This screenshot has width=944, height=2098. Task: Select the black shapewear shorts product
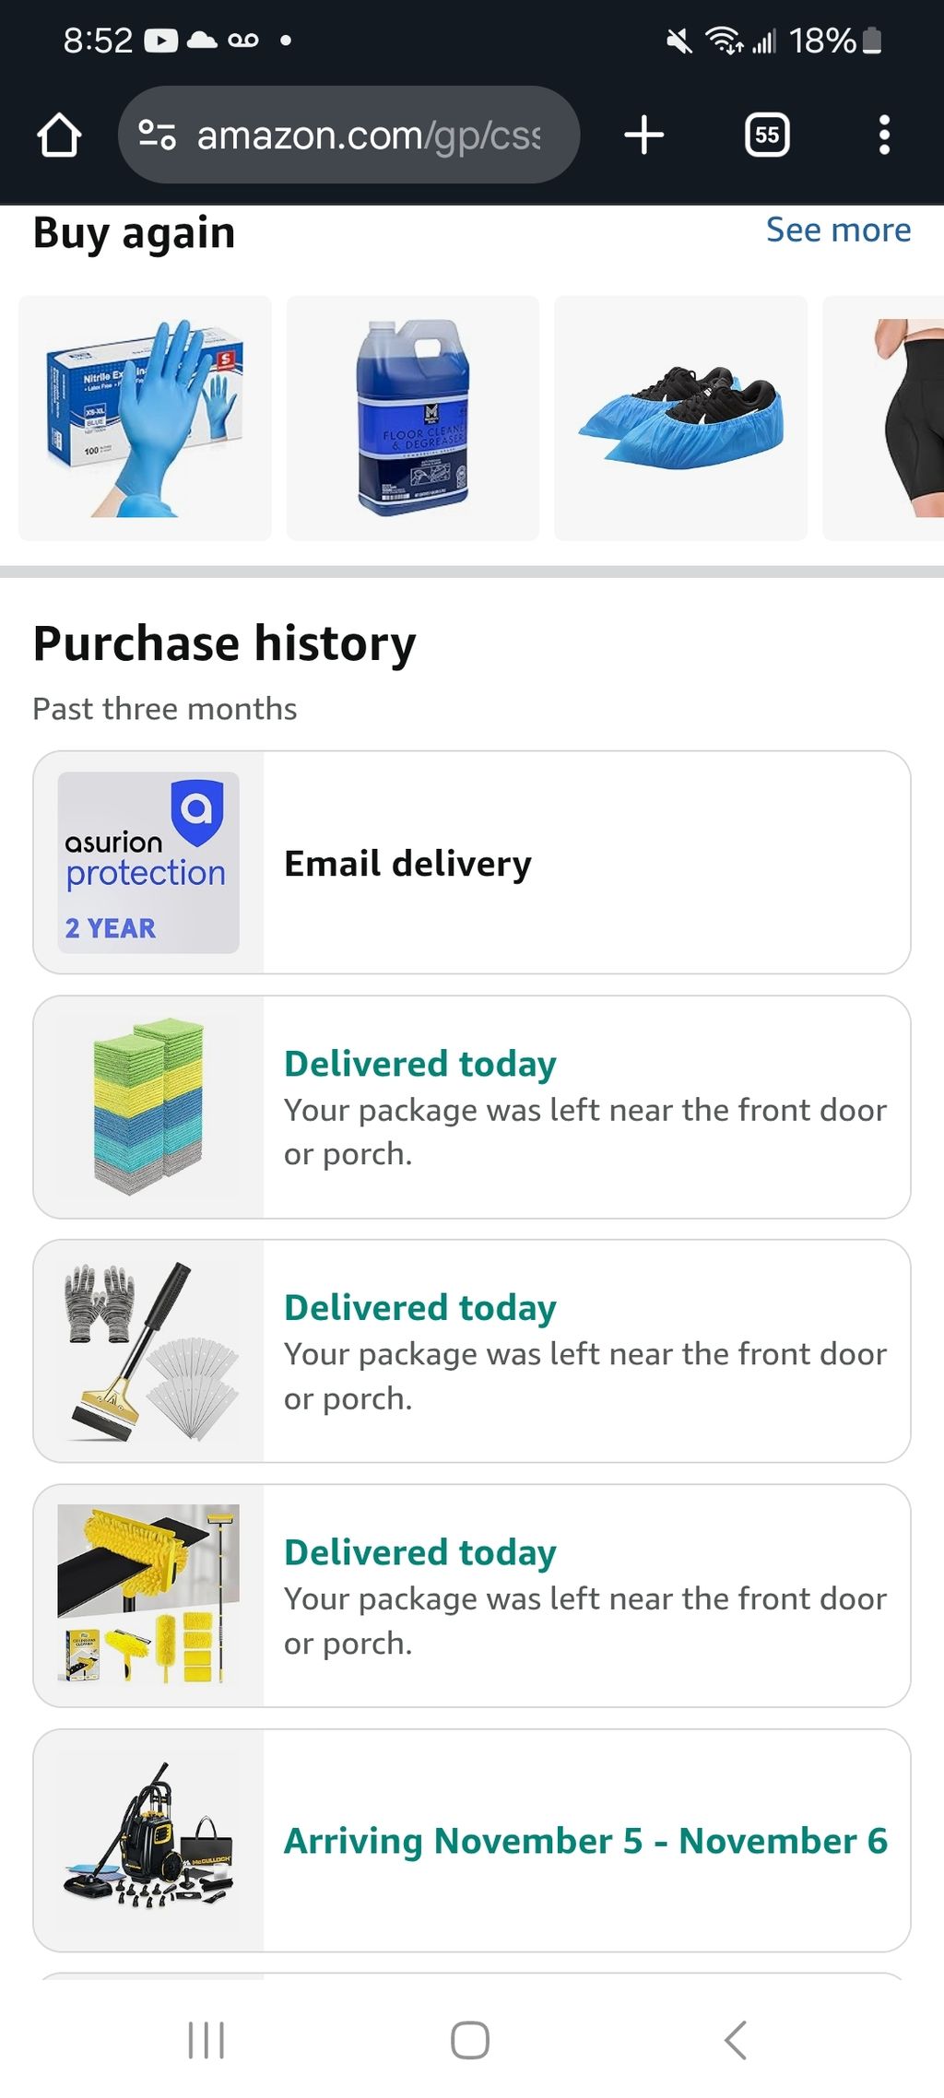(887, 418)
